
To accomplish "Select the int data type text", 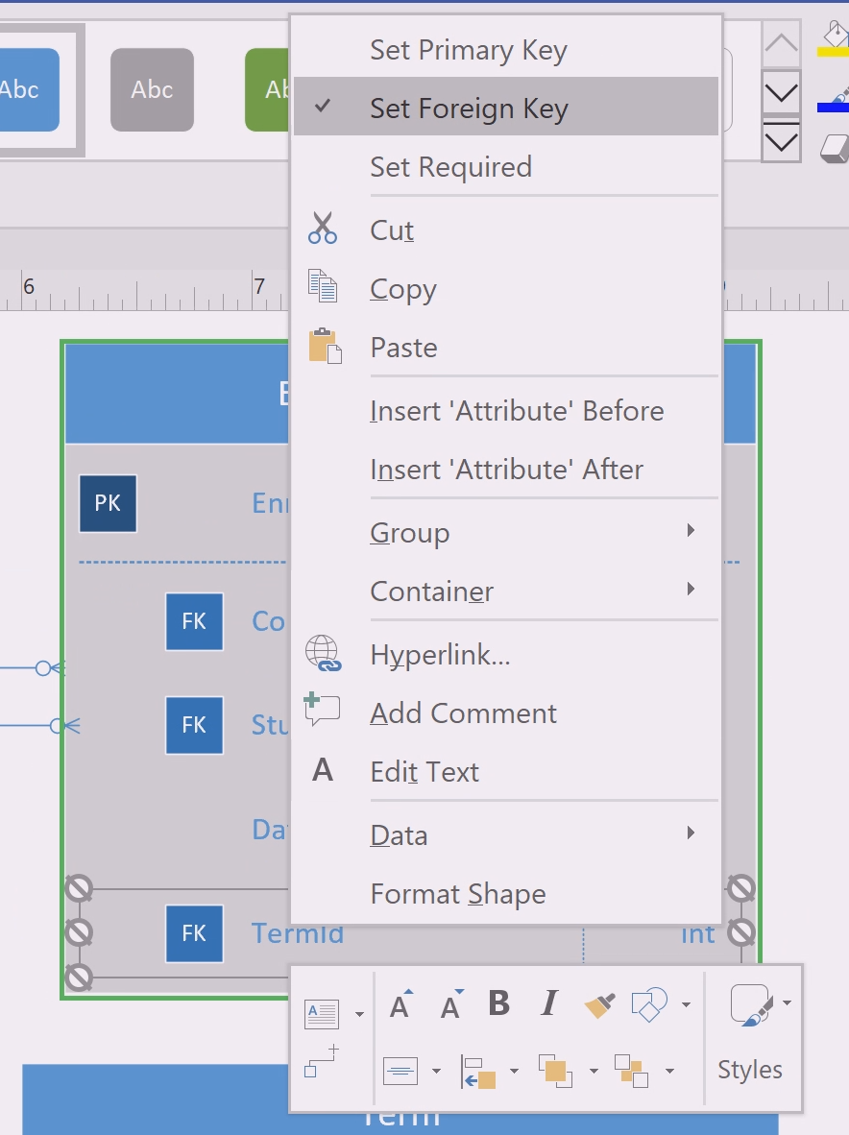I will 697,934.
